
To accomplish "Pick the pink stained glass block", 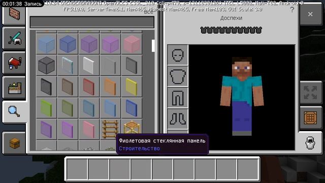I will (x=132, y=44).
